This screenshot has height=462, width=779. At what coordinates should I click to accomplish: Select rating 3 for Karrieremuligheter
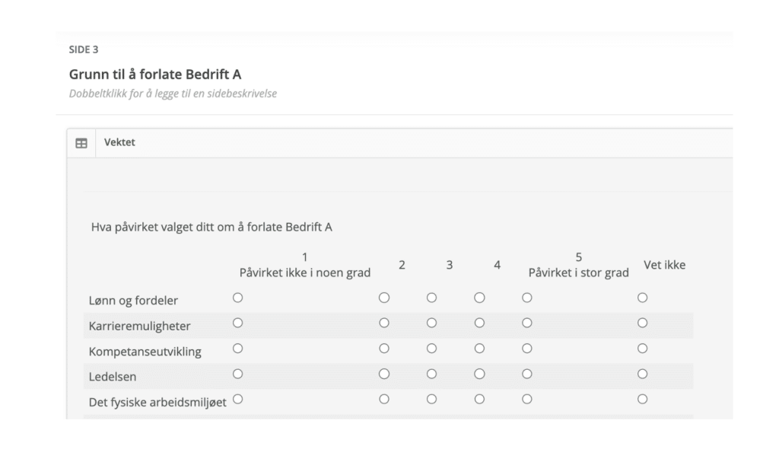tap(432, 323)
